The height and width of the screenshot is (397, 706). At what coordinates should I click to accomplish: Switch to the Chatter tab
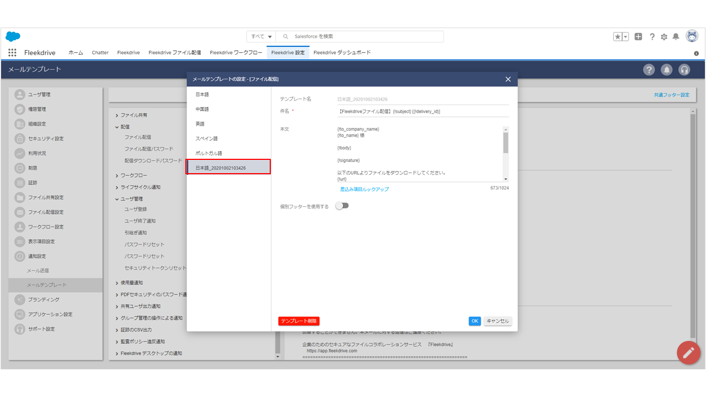point(100,53)
